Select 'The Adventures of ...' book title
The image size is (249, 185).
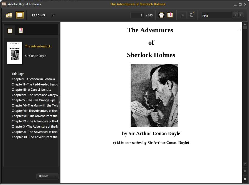point(39,46)
